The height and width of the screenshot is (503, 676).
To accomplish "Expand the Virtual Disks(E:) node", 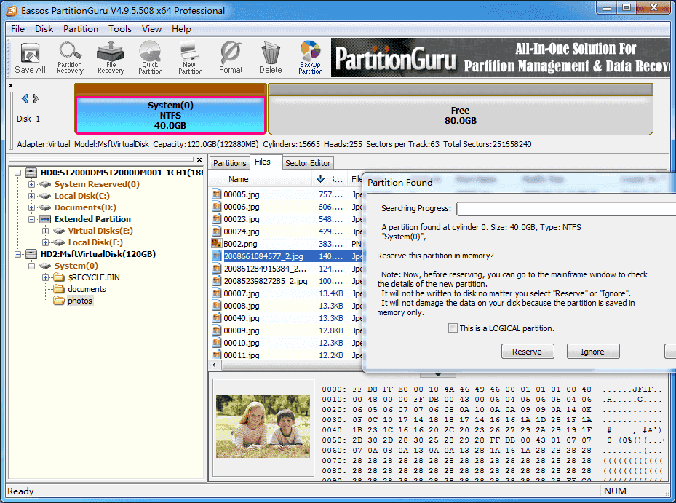I will tap(45, 231).
